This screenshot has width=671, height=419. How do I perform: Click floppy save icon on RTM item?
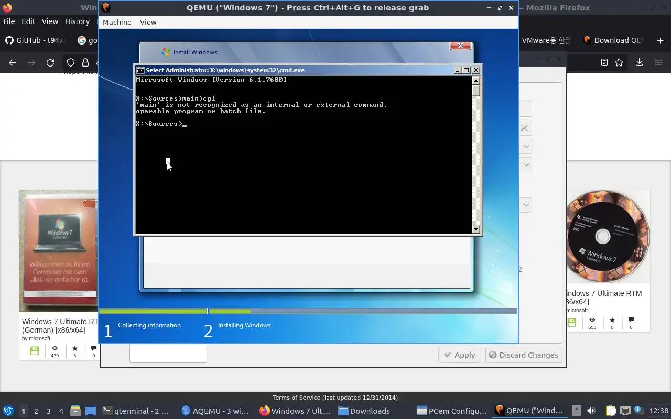571,323
